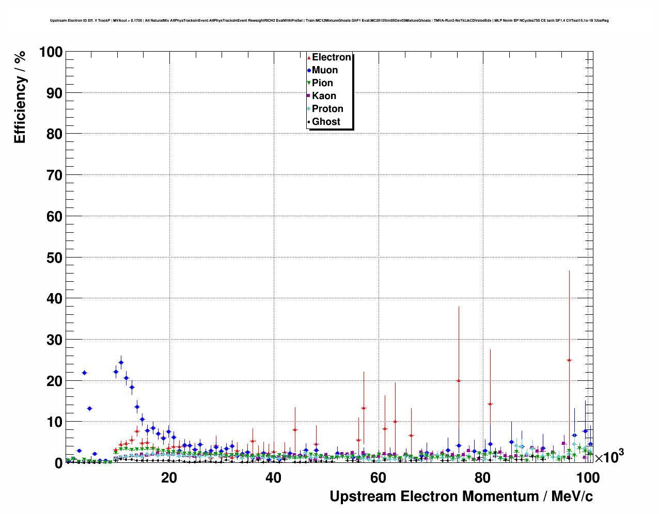
Task: Click the blue Muon circle legend marker
Action: [309, 70]
